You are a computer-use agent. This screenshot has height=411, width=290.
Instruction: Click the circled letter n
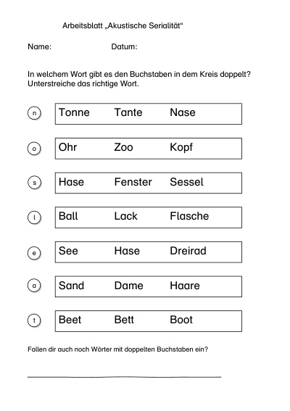coord(34,113)
